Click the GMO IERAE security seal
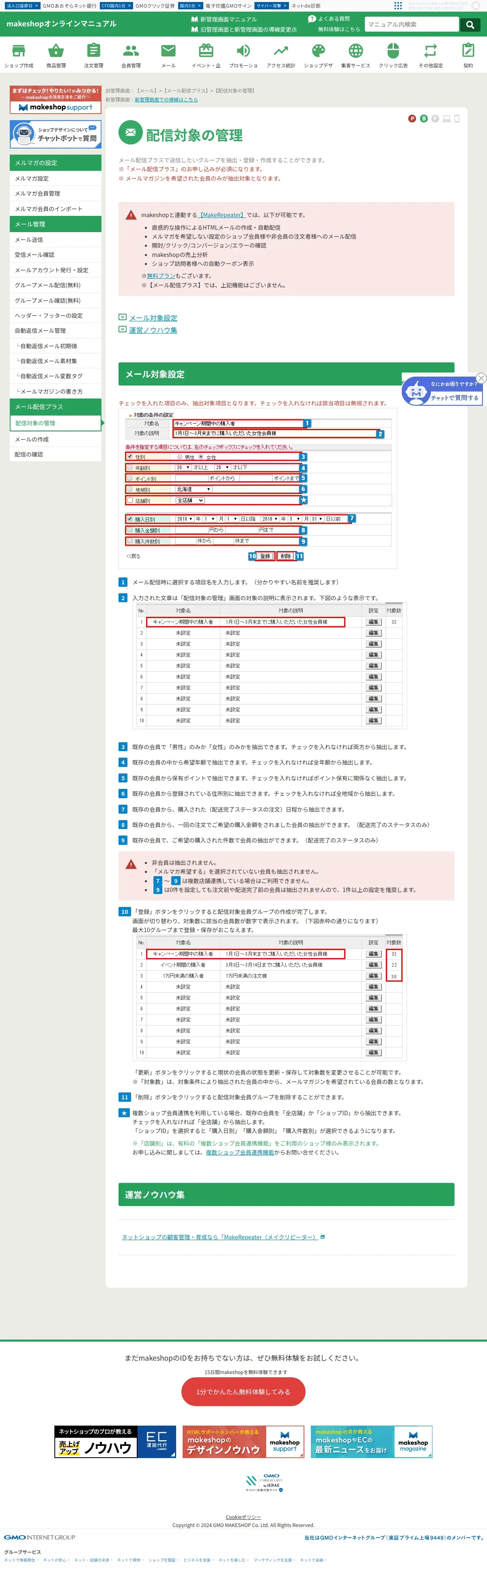Viewport: 487px width, 1579px height. point(264,1483)
